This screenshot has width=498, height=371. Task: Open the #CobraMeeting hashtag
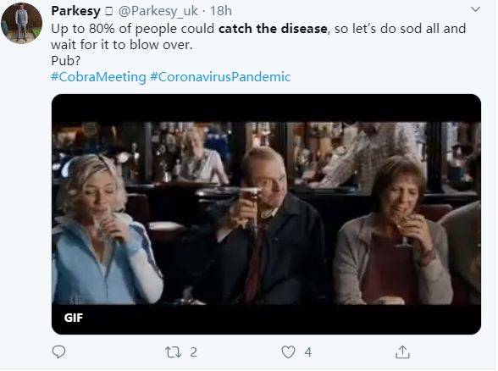coord(98,77)
